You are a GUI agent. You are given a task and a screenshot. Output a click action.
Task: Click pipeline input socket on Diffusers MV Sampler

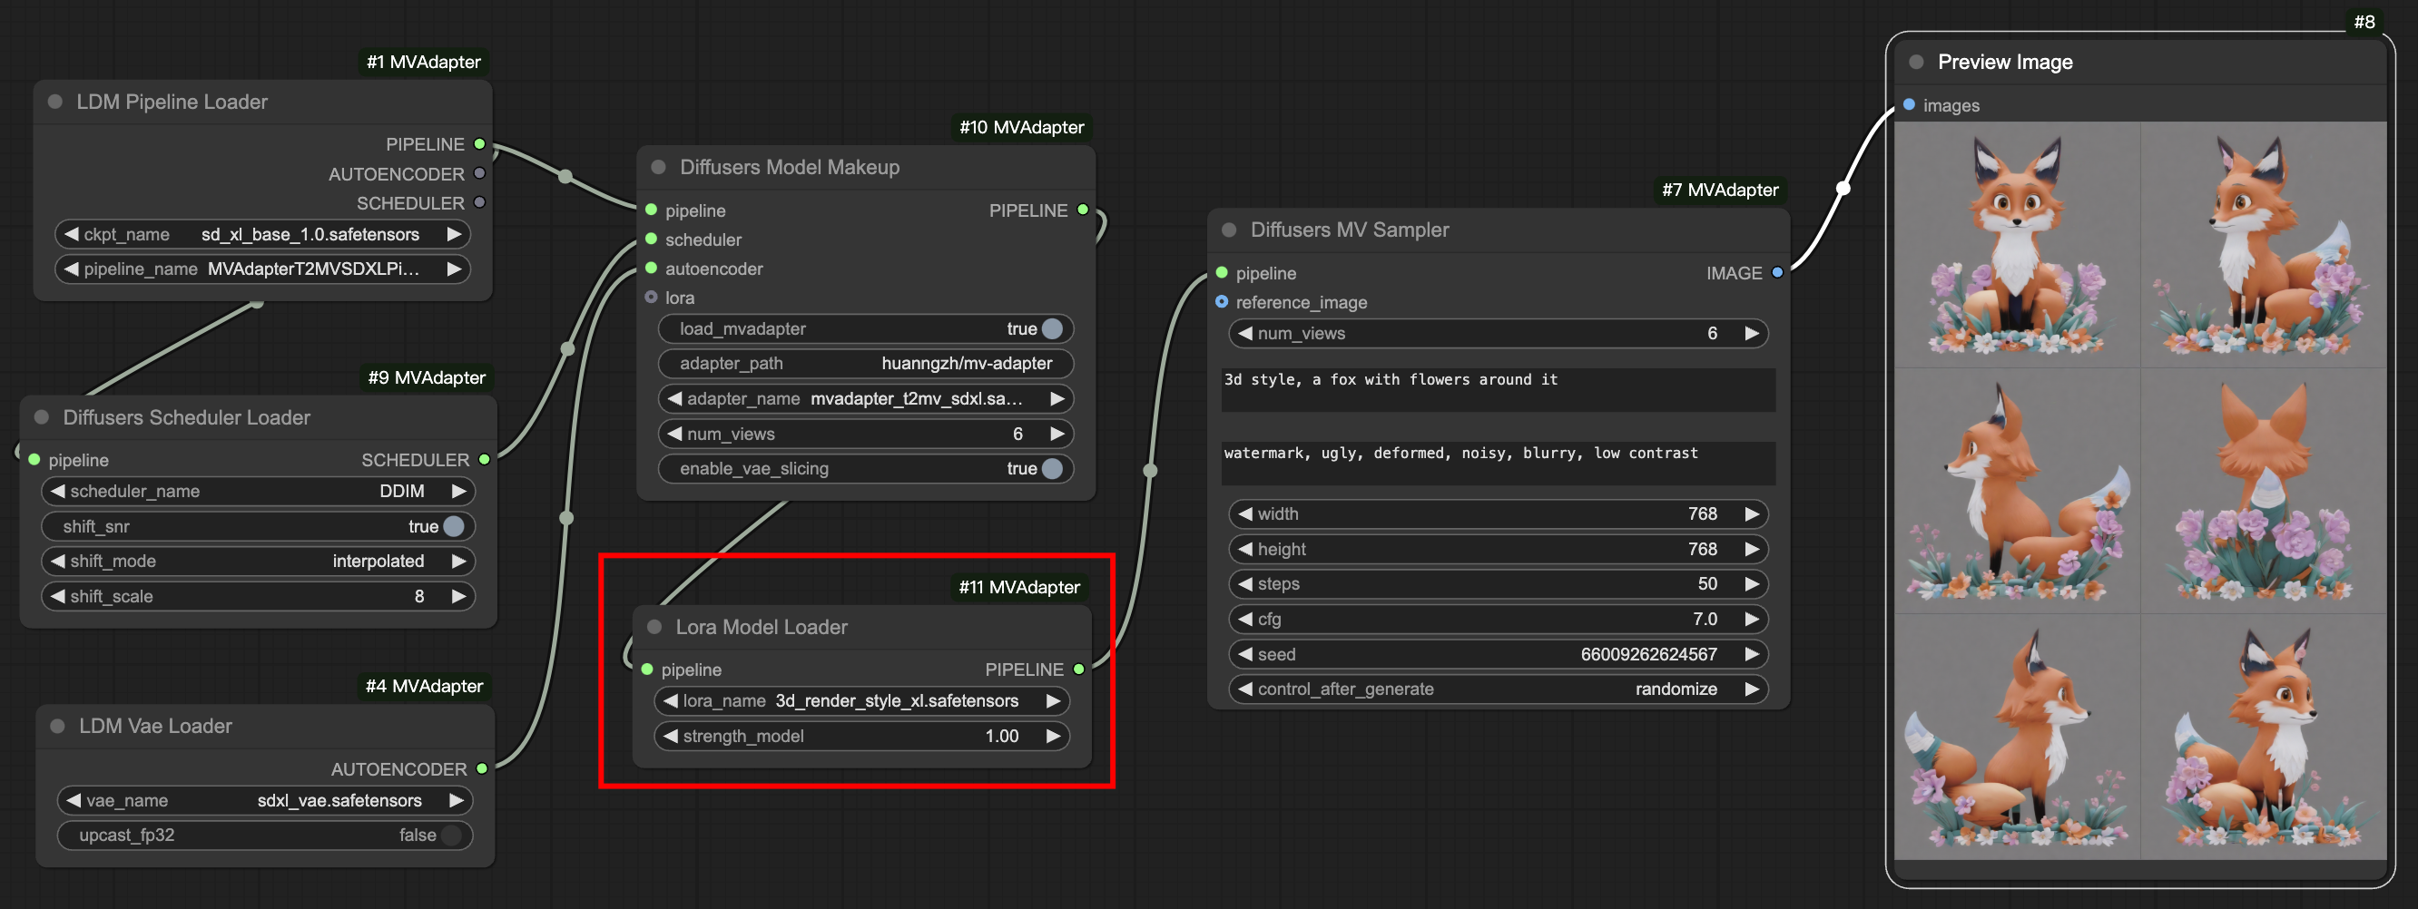tap(1222, 273)
